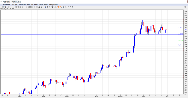Select the 1.2388 blue horizontal line
This screenshot has width=188, height=106.
[x=92, y=35]
